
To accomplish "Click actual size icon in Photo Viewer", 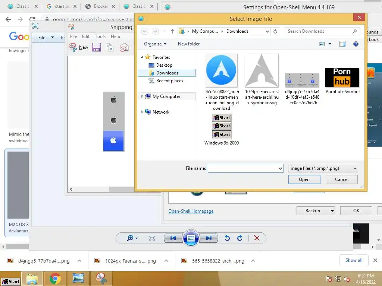I will [x=152, y=238].
